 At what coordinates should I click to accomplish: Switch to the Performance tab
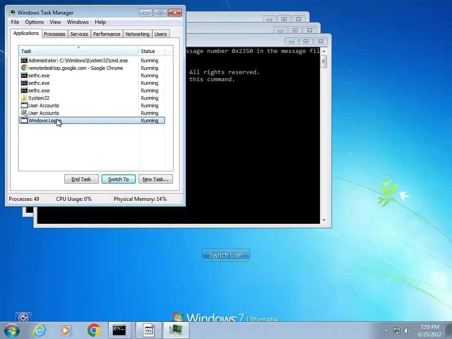107,34
